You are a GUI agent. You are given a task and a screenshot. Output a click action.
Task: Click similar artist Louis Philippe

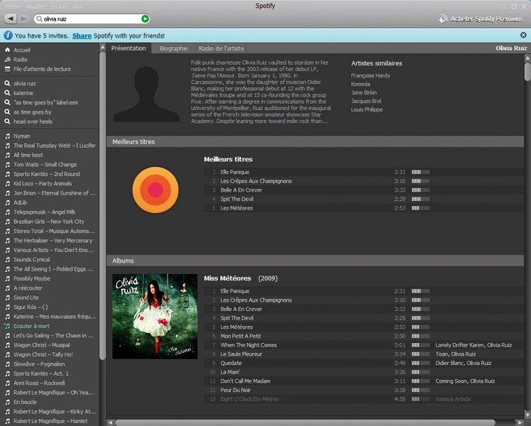click(x=367, y=109)
